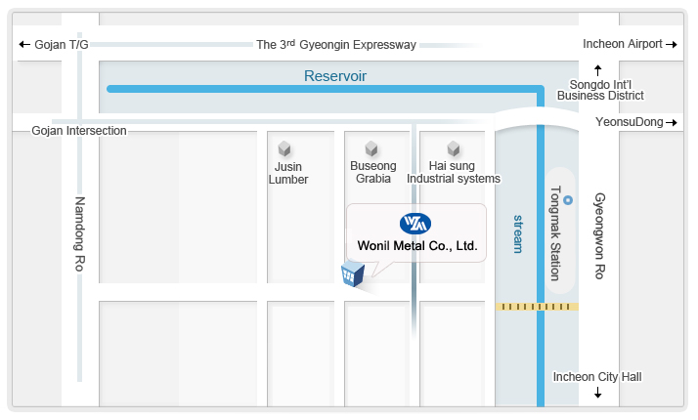Click the Wonil Metal blue building icon
This screenshot has height=420, width=698.
(x=352, y=274)
